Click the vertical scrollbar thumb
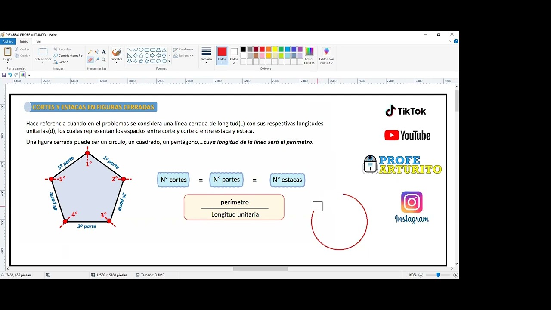The width and height of the screenshot is (551, 310). pos(456,100)
